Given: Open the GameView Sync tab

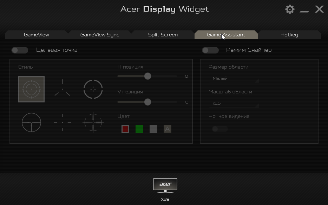Looking at the screenshot, I should (x=100, y=35).
